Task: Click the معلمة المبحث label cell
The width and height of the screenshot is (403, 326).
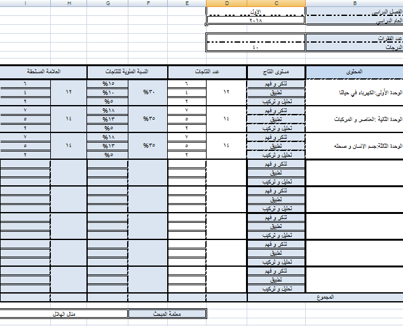Action: tap(167, 314)
